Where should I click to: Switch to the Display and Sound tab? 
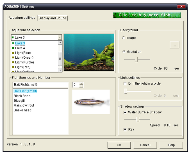[52, 18]
